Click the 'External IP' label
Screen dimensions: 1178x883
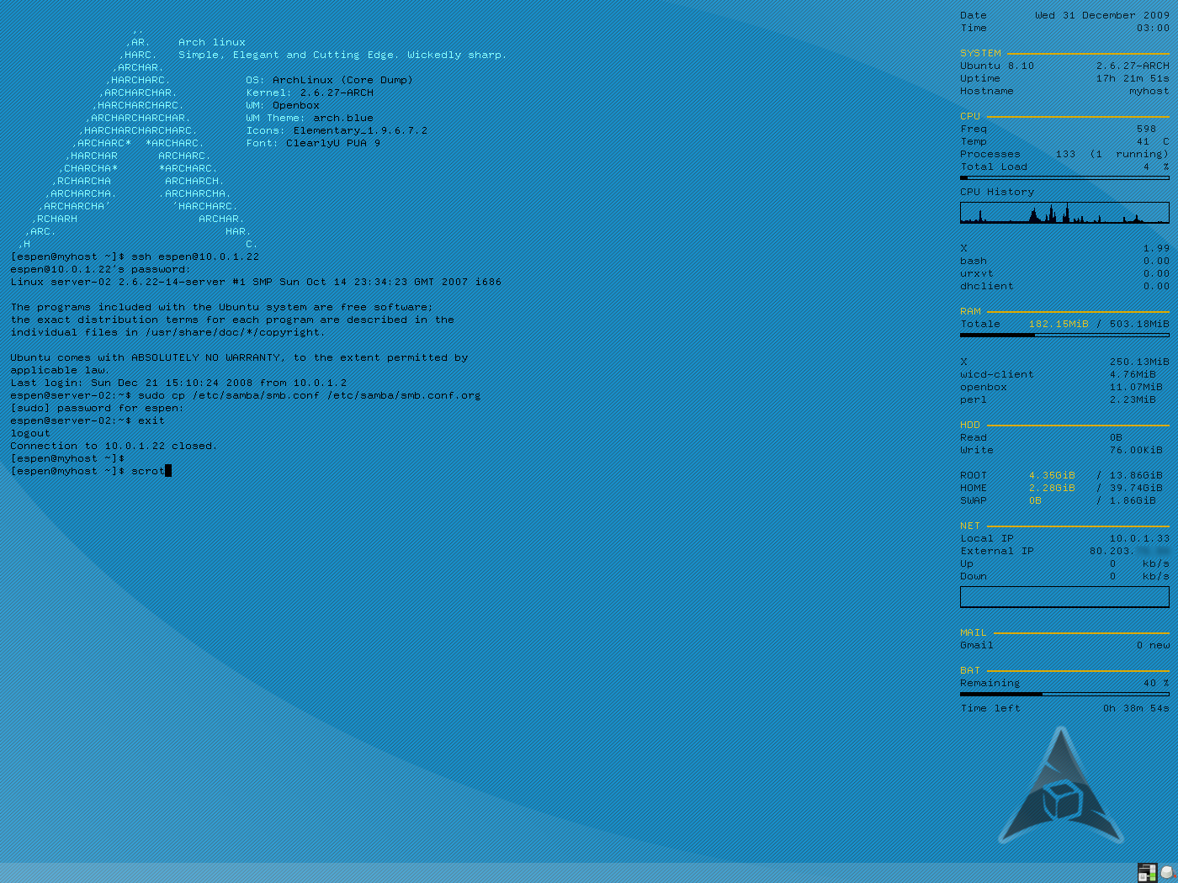[997, 551]
